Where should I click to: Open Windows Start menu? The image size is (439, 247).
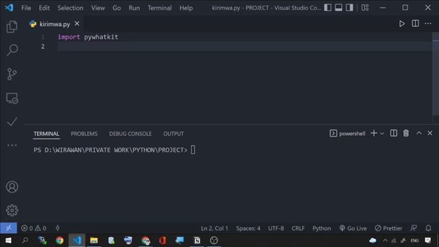click(x=8, y=241)
